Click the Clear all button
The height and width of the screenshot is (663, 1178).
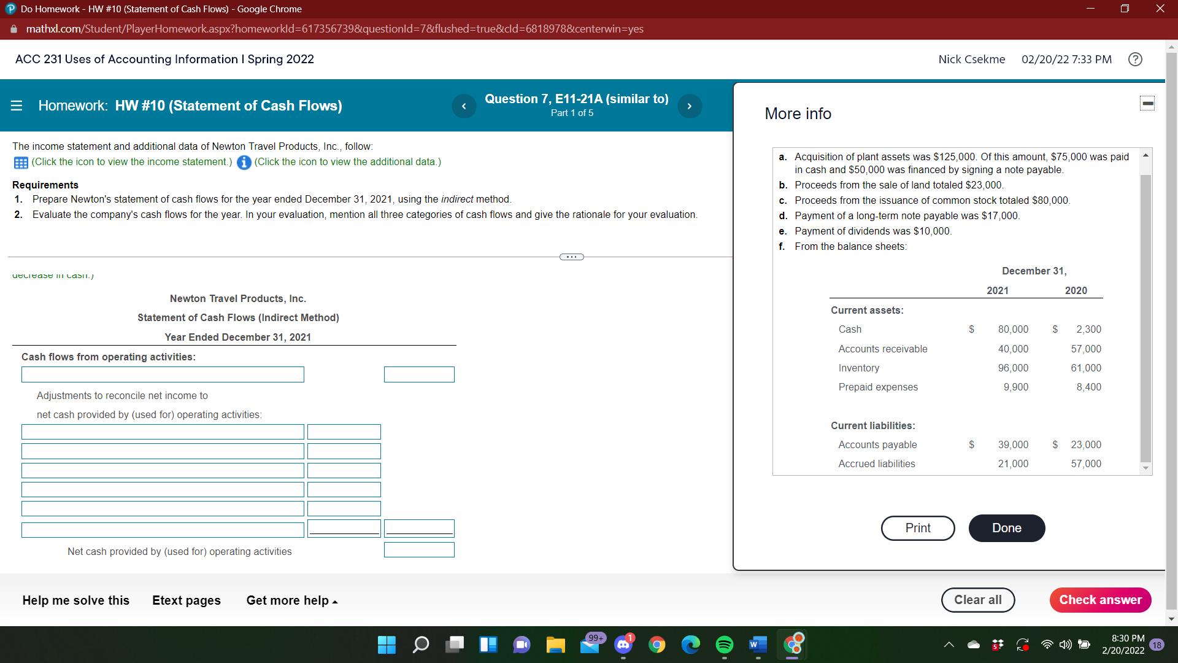977,600
